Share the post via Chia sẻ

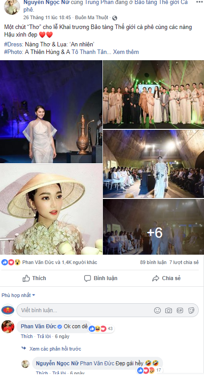pos(166,278)
